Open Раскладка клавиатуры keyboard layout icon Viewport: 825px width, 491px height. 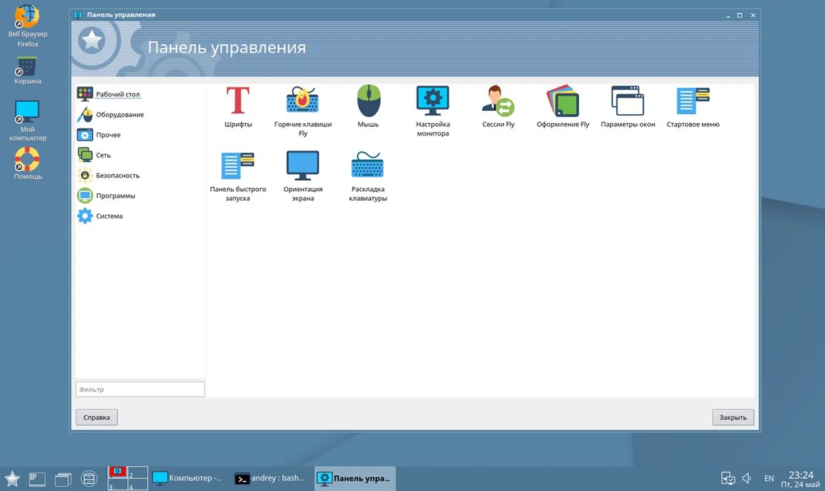[x=368, y=166]
